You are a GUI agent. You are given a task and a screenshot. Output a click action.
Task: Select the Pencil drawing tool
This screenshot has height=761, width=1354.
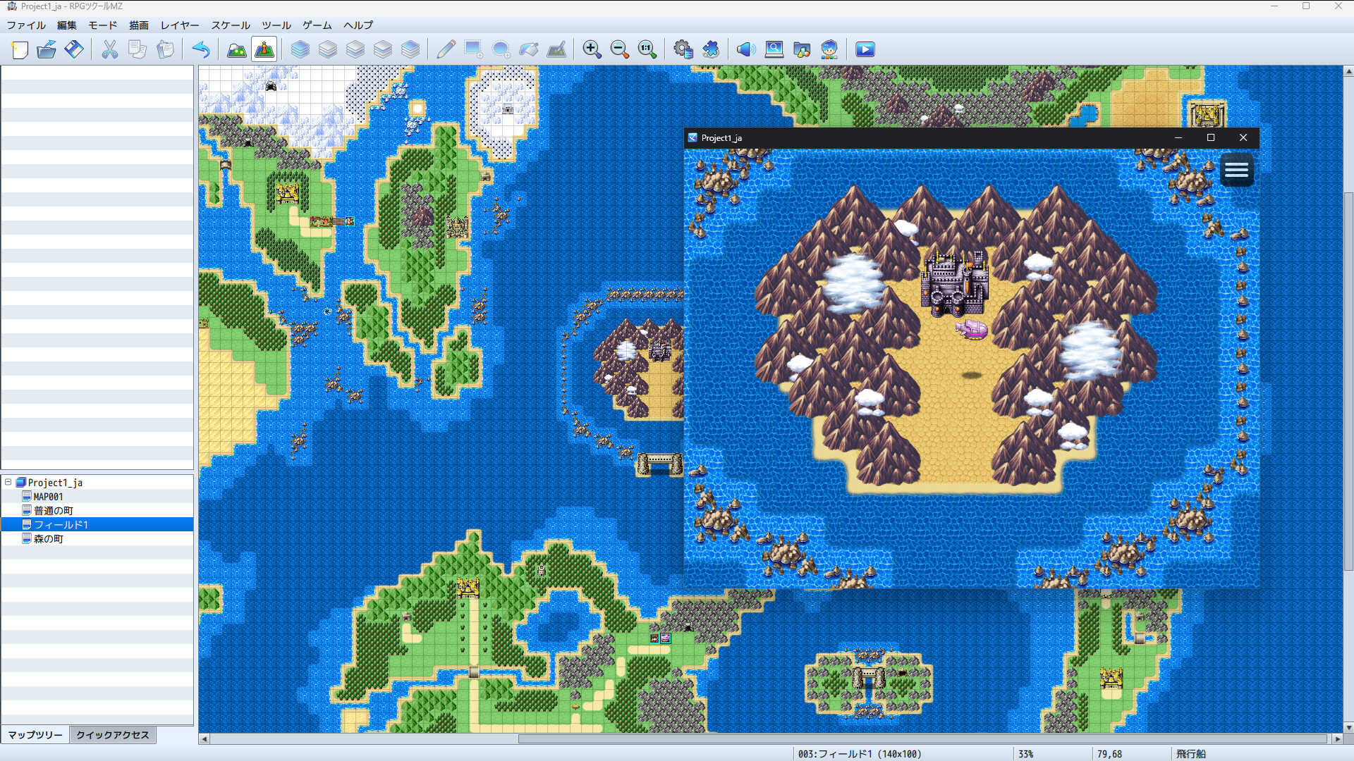[x=445, y=49]
